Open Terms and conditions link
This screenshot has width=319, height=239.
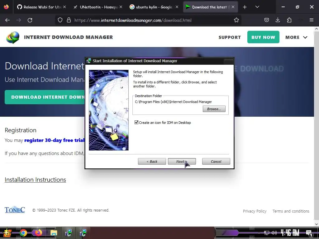(291, 211)
